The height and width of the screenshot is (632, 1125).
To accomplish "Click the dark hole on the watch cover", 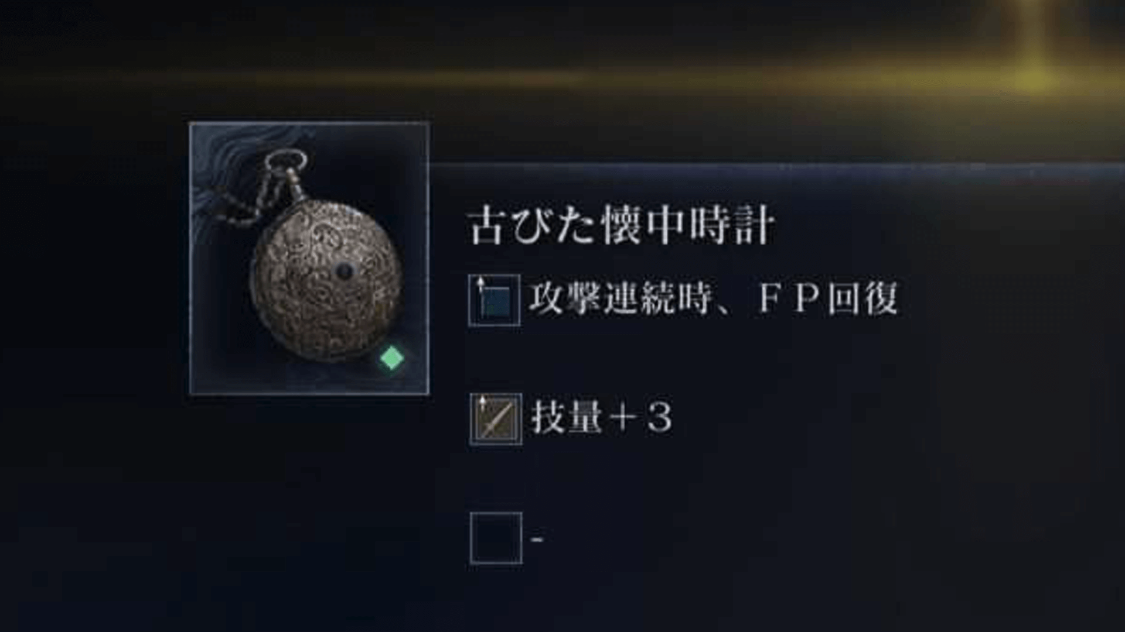I will [x=345, y=271].
